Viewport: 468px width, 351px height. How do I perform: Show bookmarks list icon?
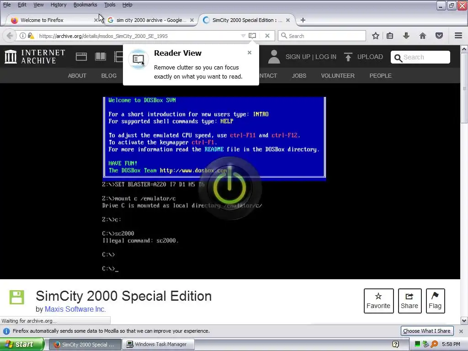click(x=390, y=36)
